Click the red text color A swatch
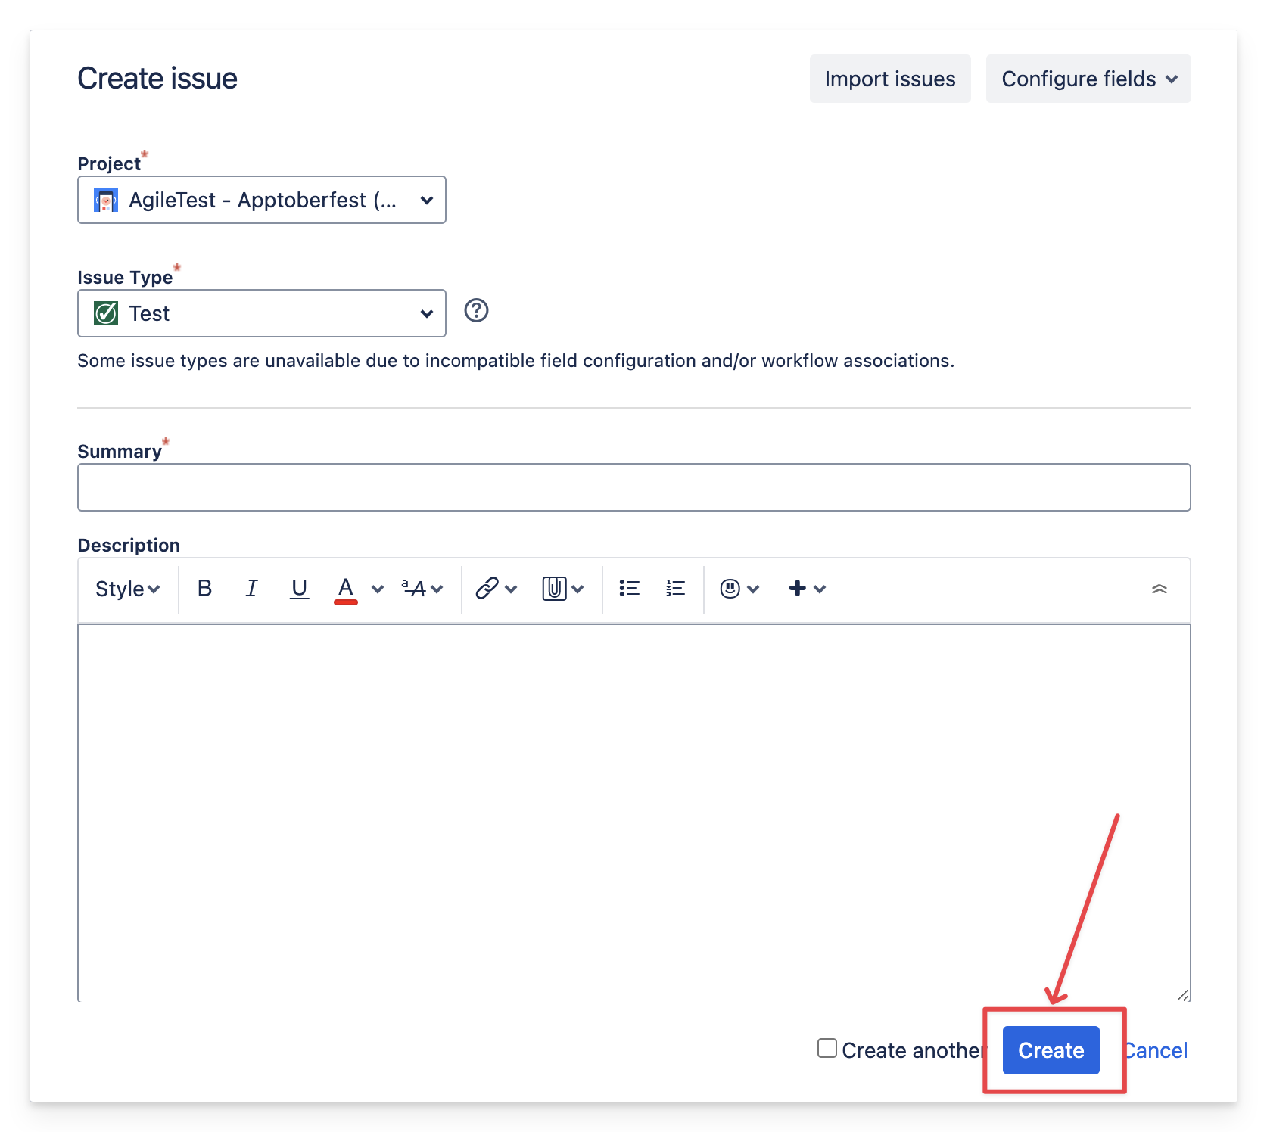The width and height of the screenshot is (1267, 1132). tap(346, 589)
